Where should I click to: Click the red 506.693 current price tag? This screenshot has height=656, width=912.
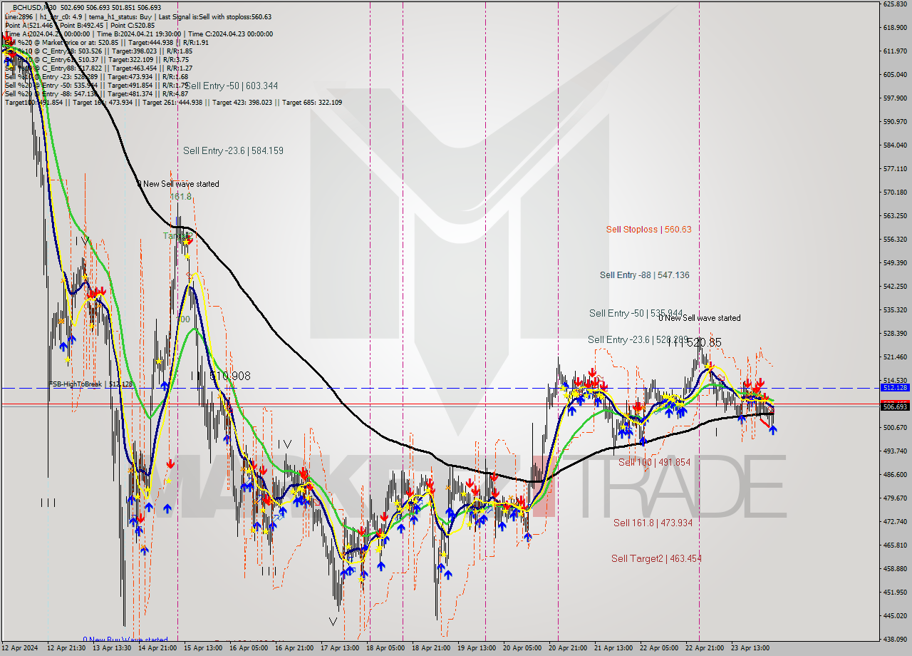tap(894, 406)
